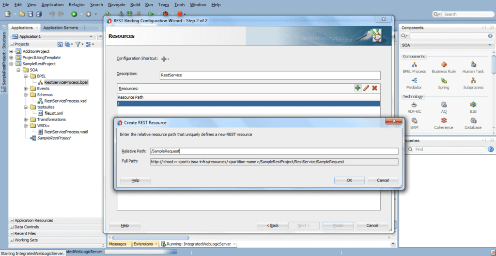Click the blue help icon in Properties
The height and width of the screenshot is (256, 496).
491,149
